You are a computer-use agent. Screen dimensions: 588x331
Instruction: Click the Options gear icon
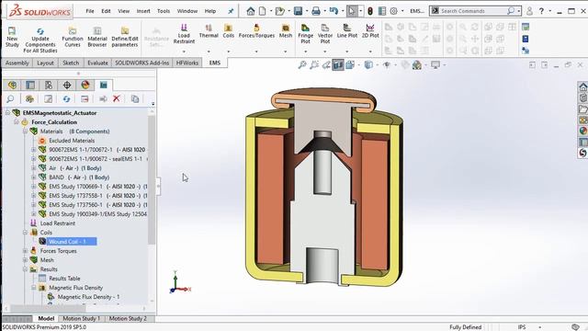[x=393, y=11]
